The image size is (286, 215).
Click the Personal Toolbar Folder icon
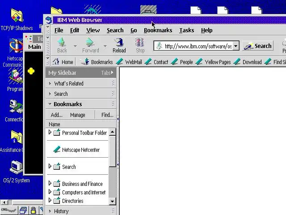coord(57,132)
